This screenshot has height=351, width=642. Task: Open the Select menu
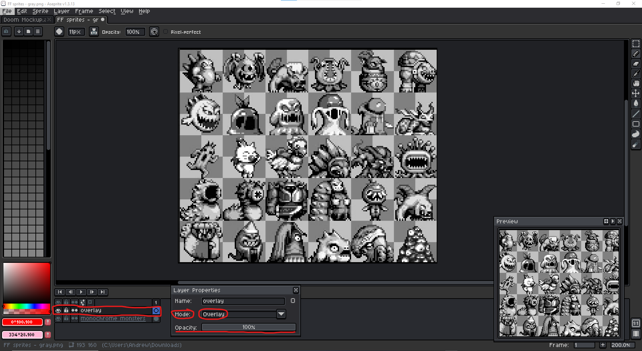107,11
